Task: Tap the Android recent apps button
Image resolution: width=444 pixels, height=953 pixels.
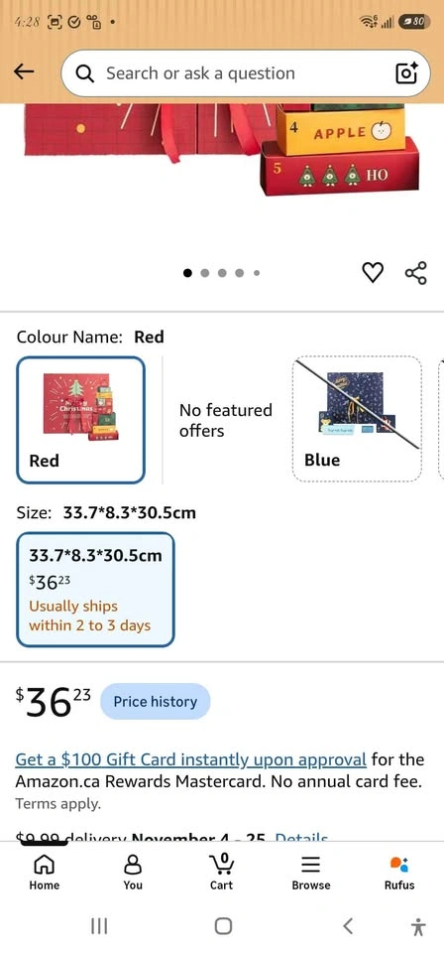Action: pos(99,925)
